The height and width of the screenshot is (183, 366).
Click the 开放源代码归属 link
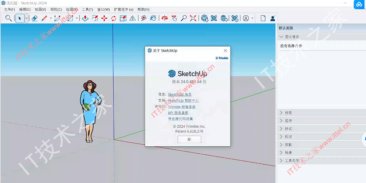pyautogui.click(x=180, y=119)
